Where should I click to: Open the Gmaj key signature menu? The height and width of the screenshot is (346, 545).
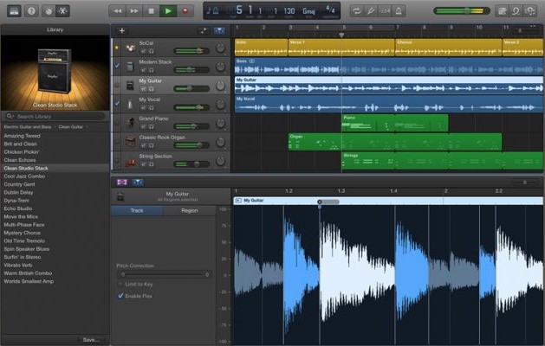click(x=307, y=10)
